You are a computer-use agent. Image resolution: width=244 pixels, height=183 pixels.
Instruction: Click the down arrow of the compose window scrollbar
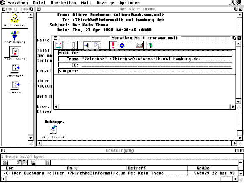[x=238, y=101]
